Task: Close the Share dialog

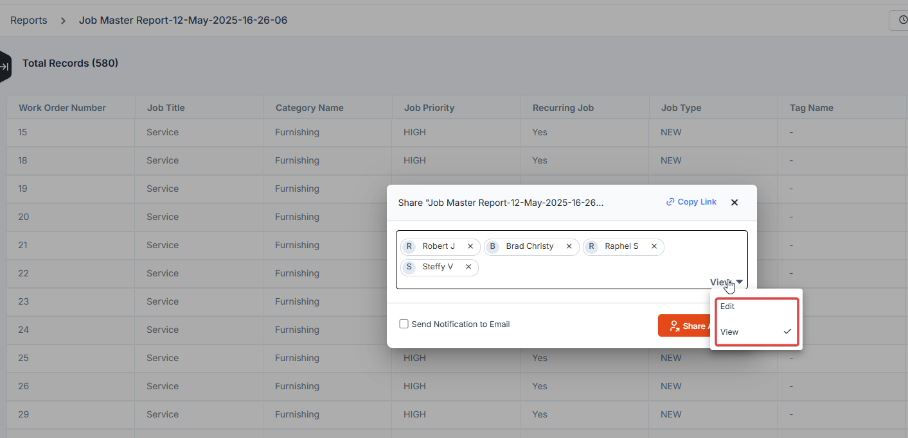Action: [734, 202]
